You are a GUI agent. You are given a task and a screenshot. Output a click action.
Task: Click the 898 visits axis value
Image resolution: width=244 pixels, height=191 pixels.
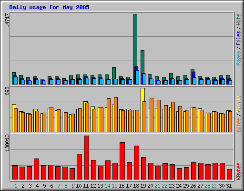pyautogui.click(x=7, y=91)
